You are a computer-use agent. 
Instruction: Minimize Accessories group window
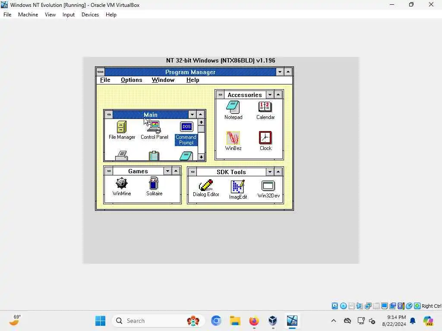(x=270, y=95)
